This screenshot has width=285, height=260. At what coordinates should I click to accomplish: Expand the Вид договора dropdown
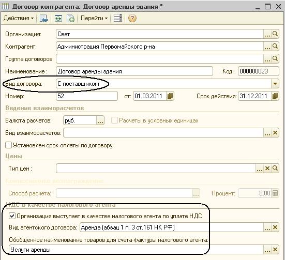pyautogui.click(x=275, y=84)
